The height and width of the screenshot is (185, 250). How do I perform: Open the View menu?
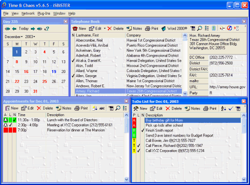pos(15,14)
